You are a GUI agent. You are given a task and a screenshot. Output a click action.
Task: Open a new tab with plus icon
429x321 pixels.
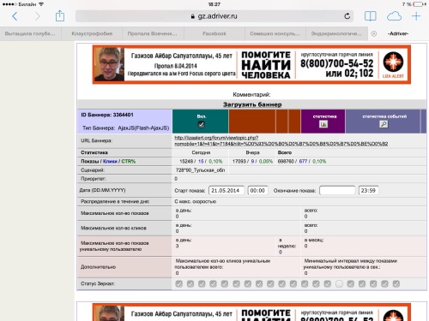pyautogui.click(x=416, y=16)
